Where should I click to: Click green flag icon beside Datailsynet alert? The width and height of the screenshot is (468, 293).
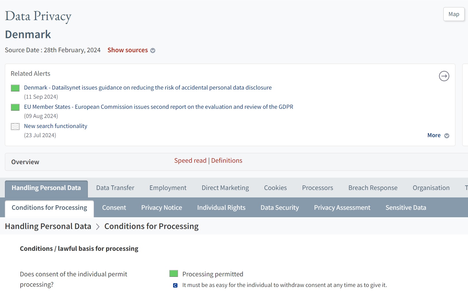pos(15,88)
